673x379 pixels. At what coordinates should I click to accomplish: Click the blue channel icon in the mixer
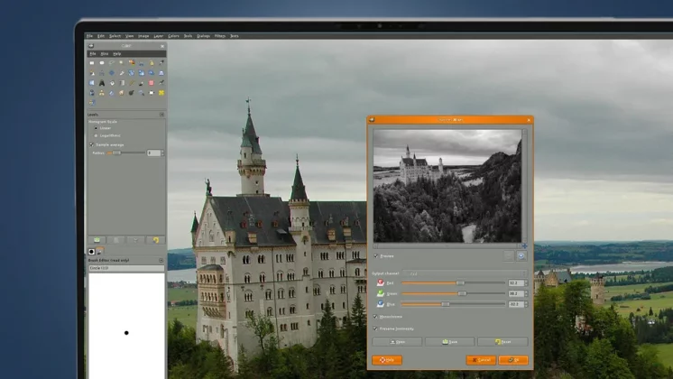380,304
